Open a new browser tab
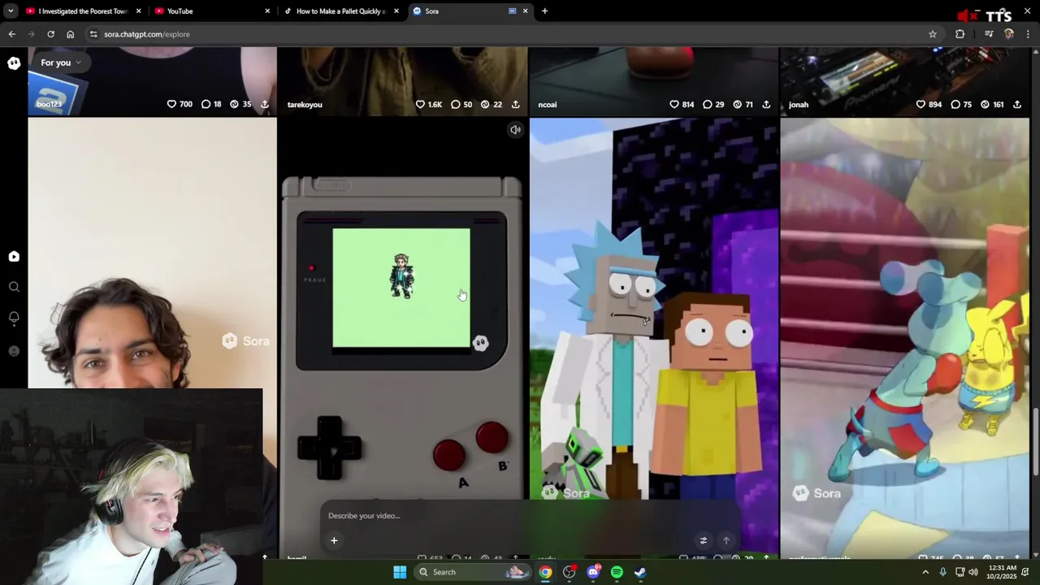The width and height of the screenshot is (1040, 585). coord(544,11)
